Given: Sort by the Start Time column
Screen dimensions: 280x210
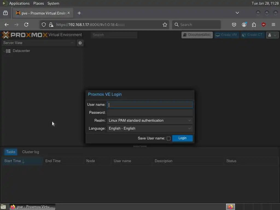Looking at the screenshot, I should pyautogui.click(x=22, y=161).
